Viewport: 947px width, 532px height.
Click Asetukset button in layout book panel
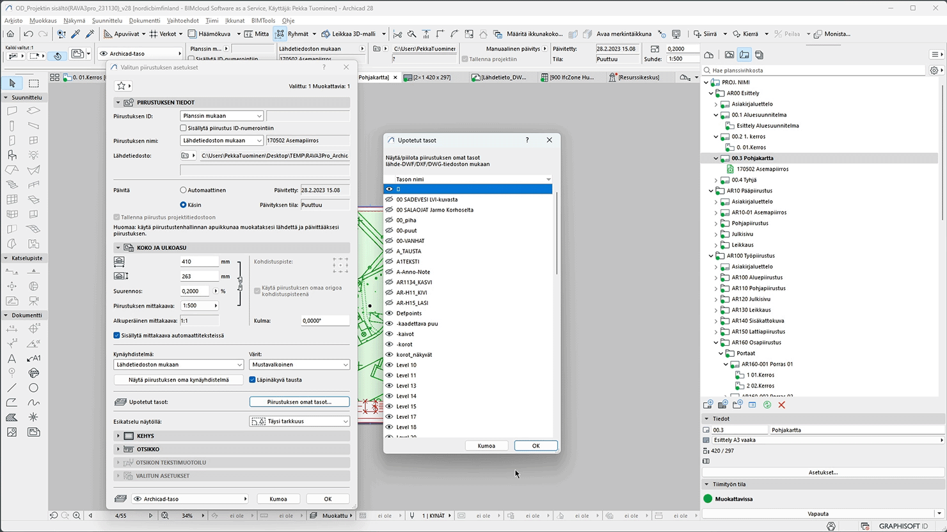tap(823, 473)
